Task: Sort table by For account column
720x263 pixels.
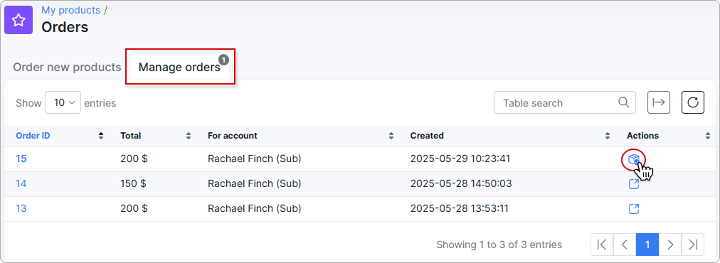Action: 301,136
